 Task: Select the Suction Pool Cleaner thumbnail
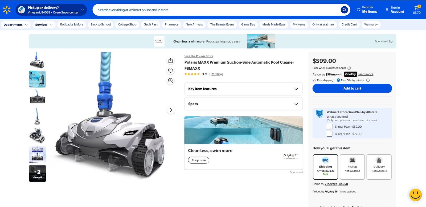pos(37,154)
